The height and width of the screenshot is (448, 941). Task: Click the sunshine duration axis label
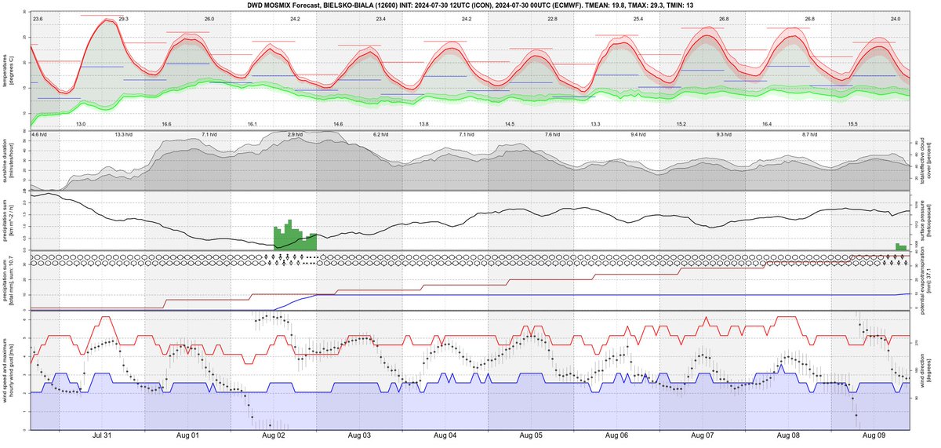[x=8, y=161]
